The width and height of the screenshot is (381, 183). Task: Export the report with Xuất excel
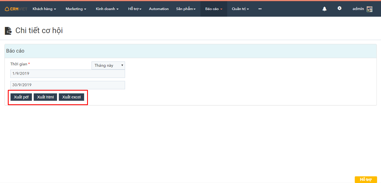71,97
